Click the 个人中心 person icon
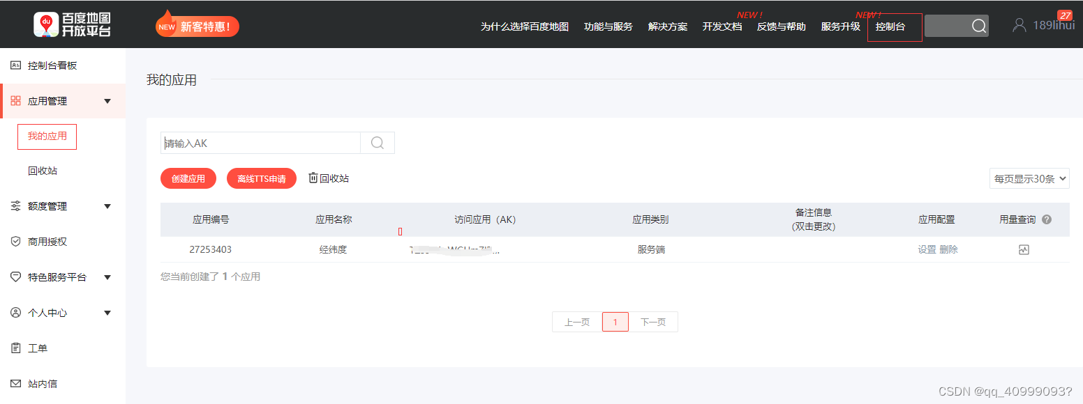The height and width of the screenshot is (404, 1083). pos(15,313)
